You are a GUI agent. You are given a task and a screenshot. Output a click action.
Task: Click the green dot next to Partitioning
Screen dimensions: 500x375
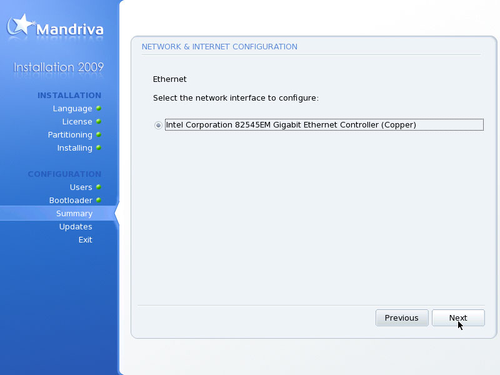99,134
